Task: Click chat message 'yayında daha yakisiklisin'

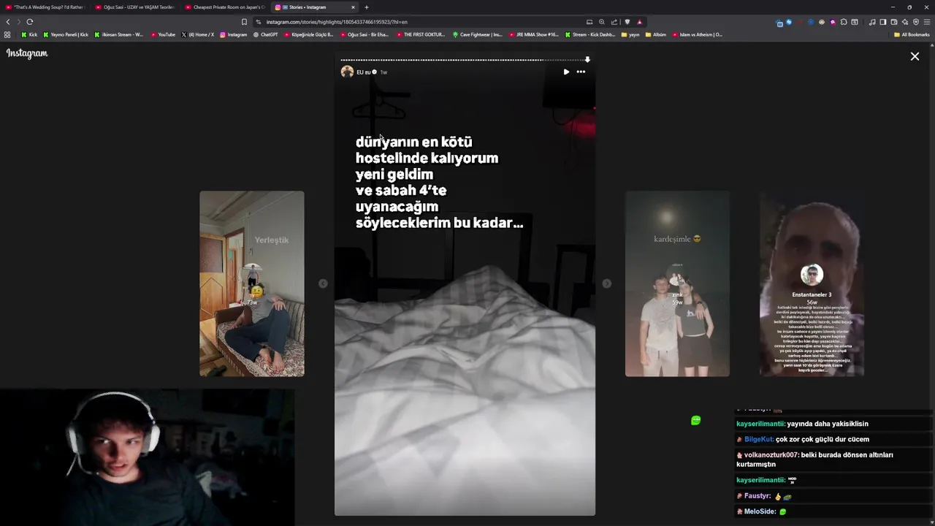Action: tap(828, 424)
